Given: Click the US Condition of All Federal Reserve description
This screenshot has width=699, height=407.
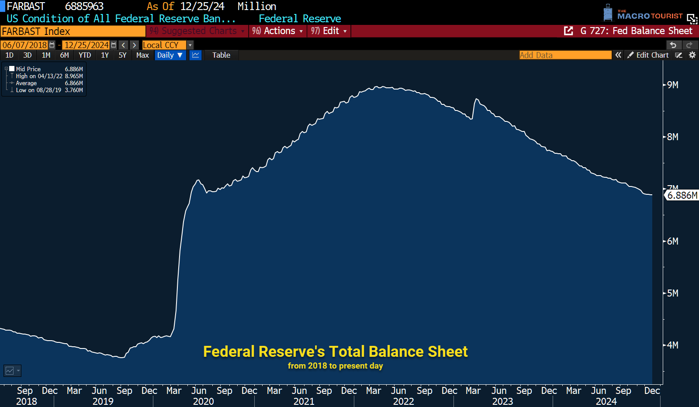Looking at the screenshot, I should [x=121, y=19].
